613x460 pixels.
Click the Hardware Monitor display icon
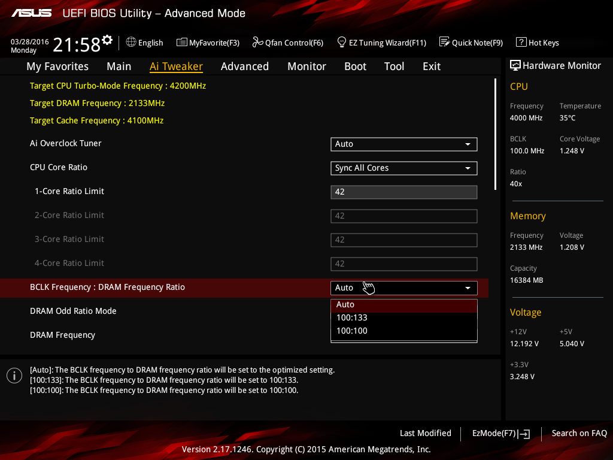point(515,65)
